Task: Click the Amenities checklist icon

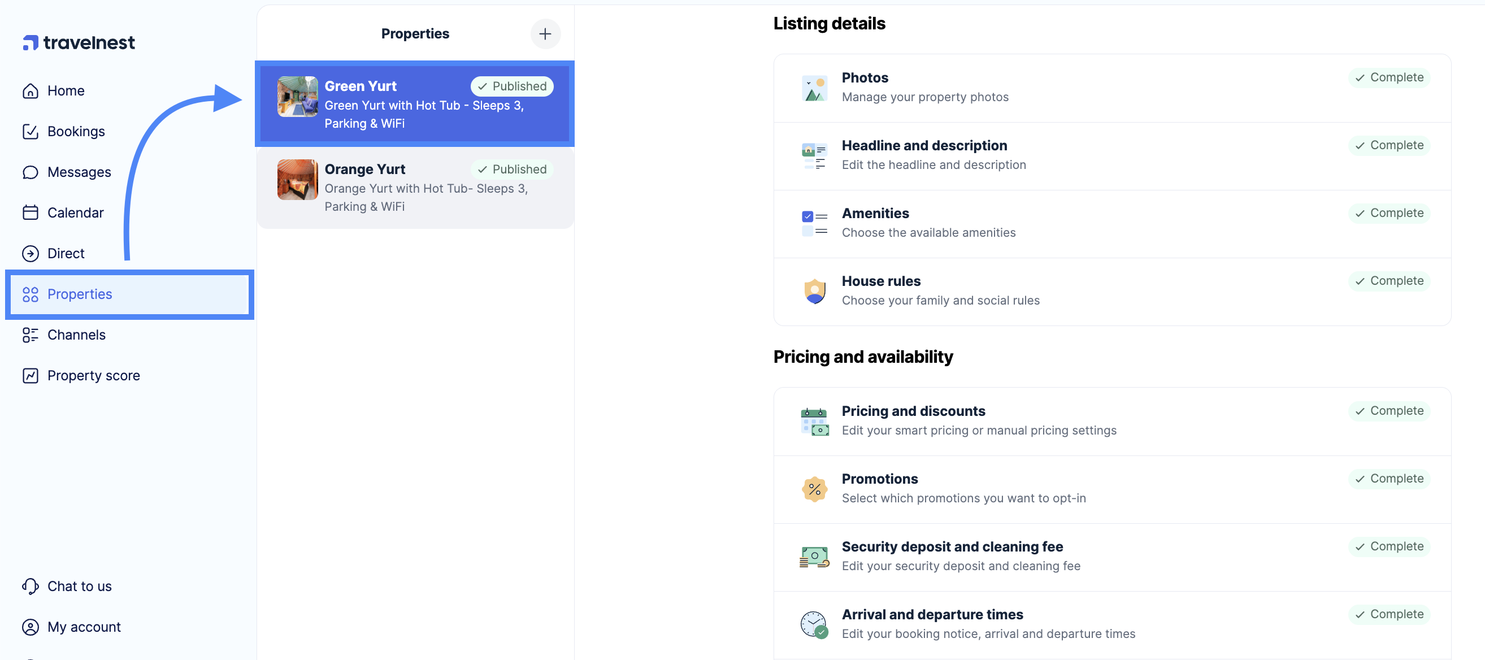Action: click(x=814, y=224)
